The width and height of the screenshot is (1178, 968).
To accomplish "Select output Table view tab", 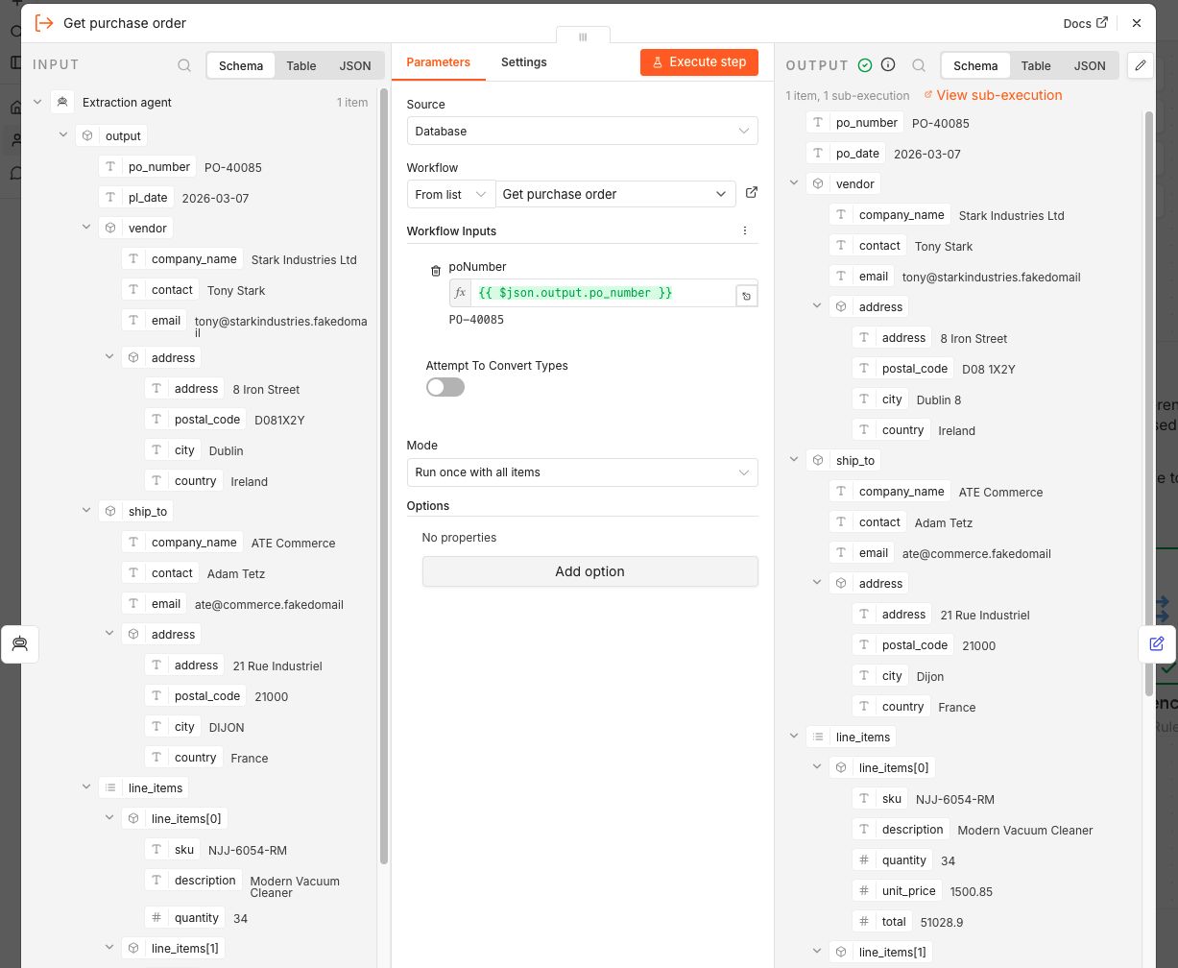I will coord(1035,65).
